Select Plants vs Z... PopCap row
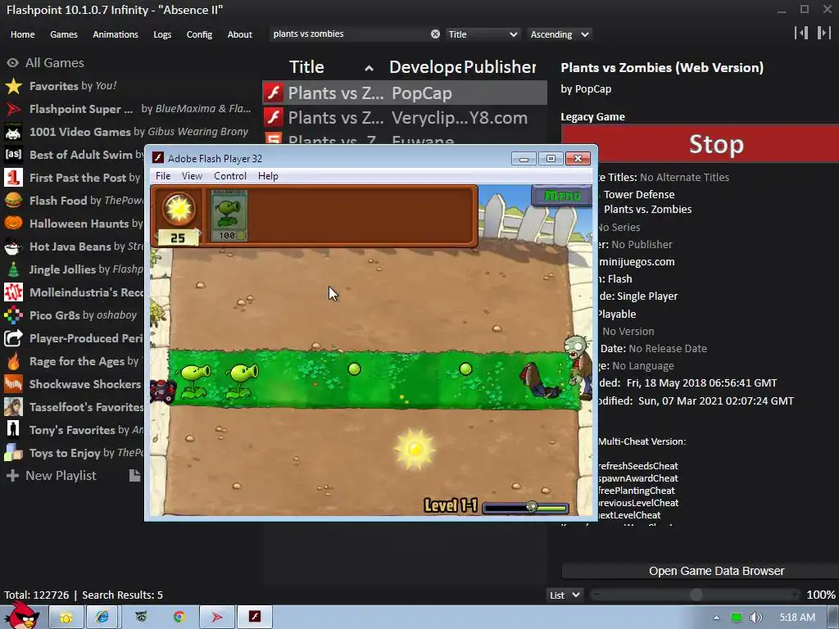 tap(405, 93)
